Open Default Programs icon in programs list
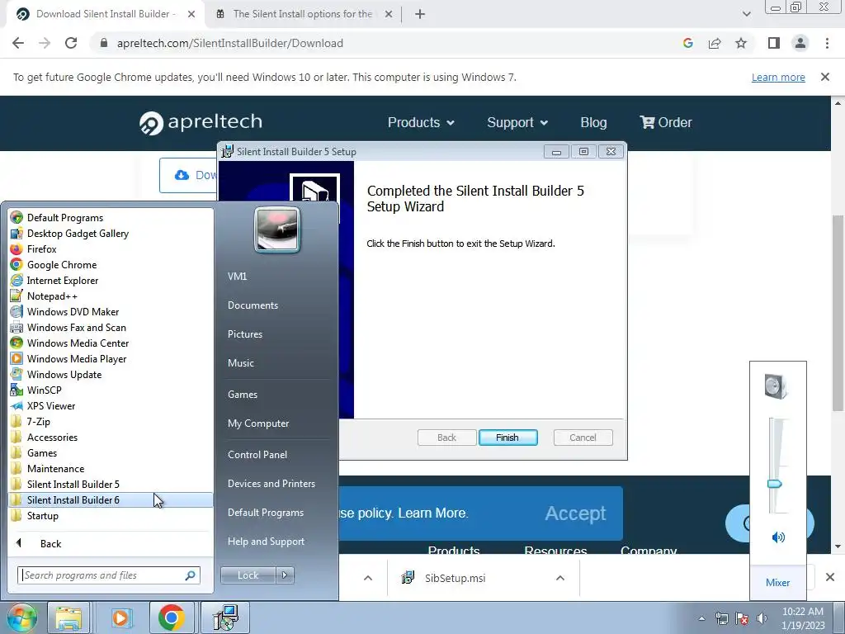845x634 pixels. click(17, 217)
